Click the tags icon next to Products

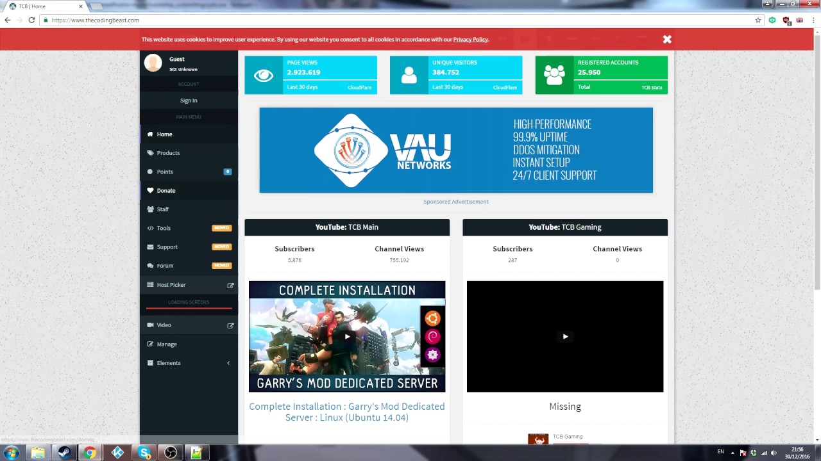coord(150,153)
